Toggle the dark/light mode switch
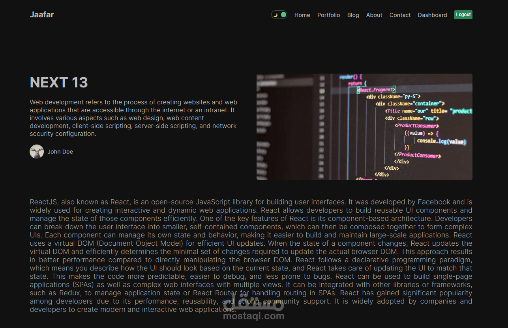508x328 pixels. point(279,15)
